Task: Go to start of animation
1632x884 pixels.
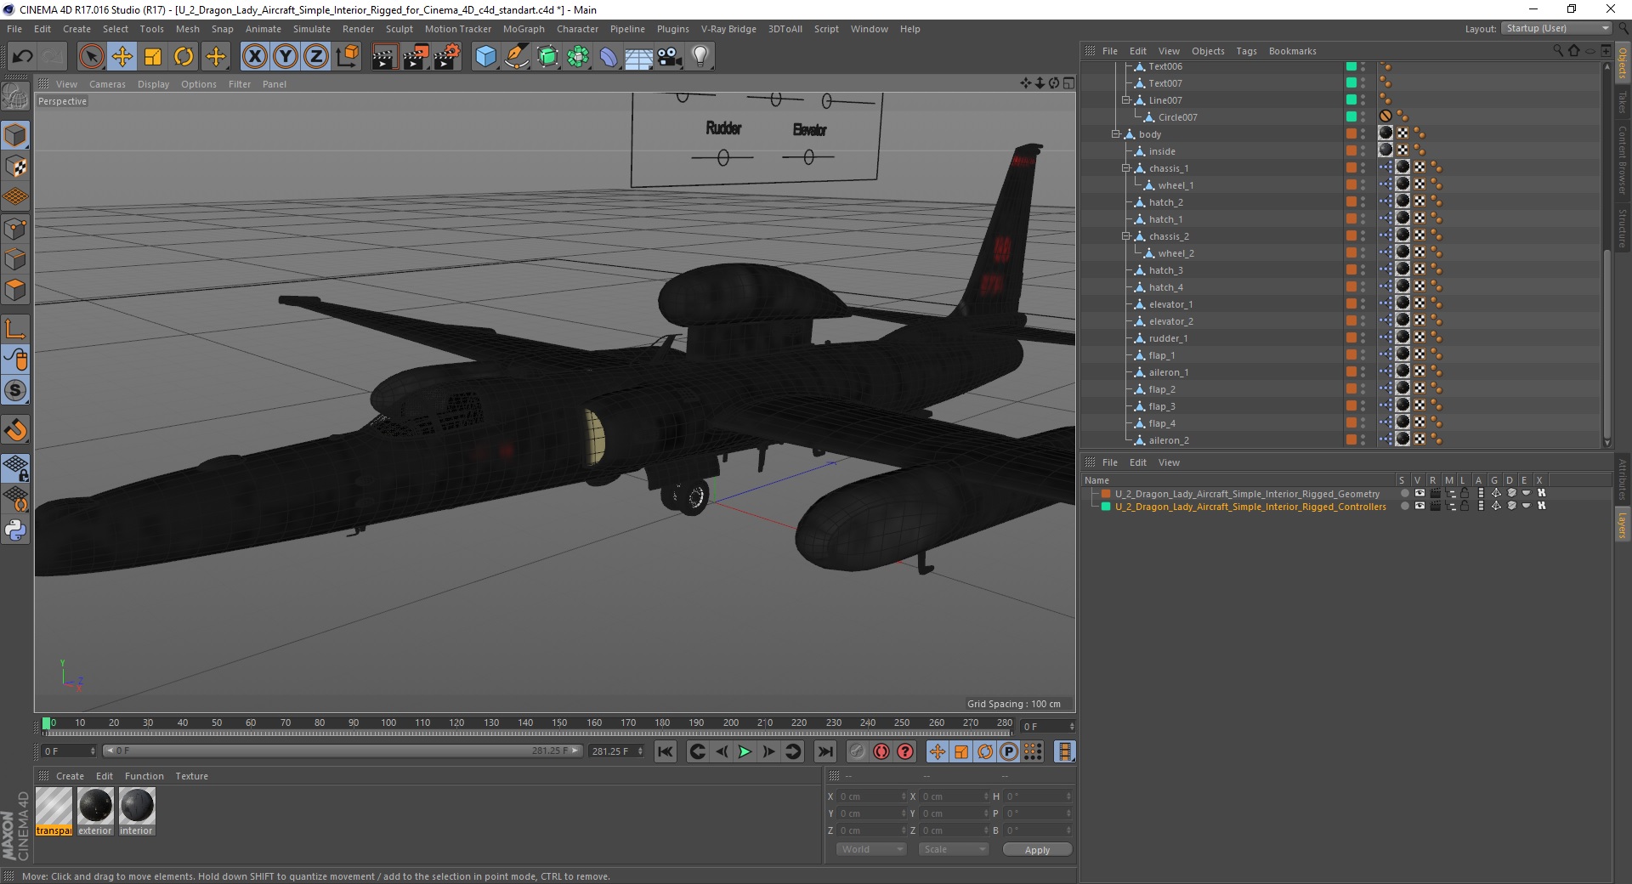Action: [x=666, y=751]
